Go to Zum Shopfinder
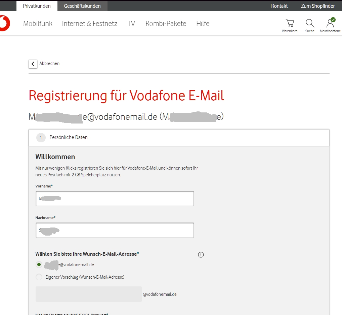The image size is (342, 315). (318, 6)
